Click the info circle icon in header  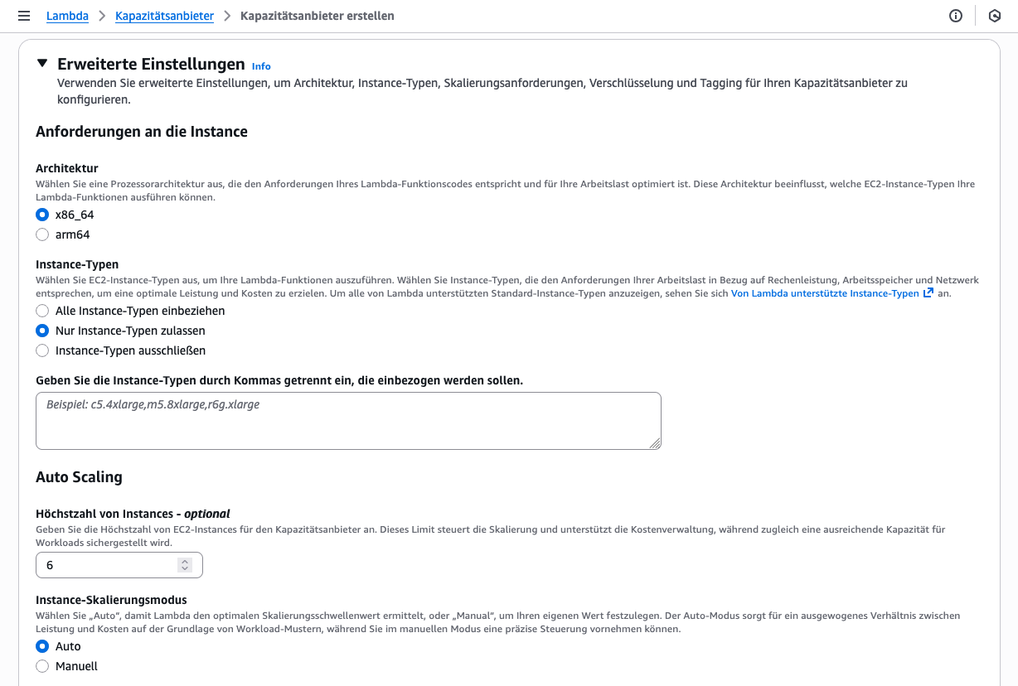(x=956, y=16)
